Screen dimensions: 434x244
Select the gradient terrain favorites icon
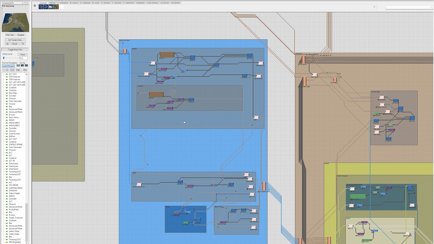tap(51, 6)
